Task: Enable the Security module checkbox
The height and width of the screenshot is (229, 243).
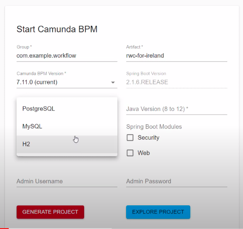Action: [130, 138]
